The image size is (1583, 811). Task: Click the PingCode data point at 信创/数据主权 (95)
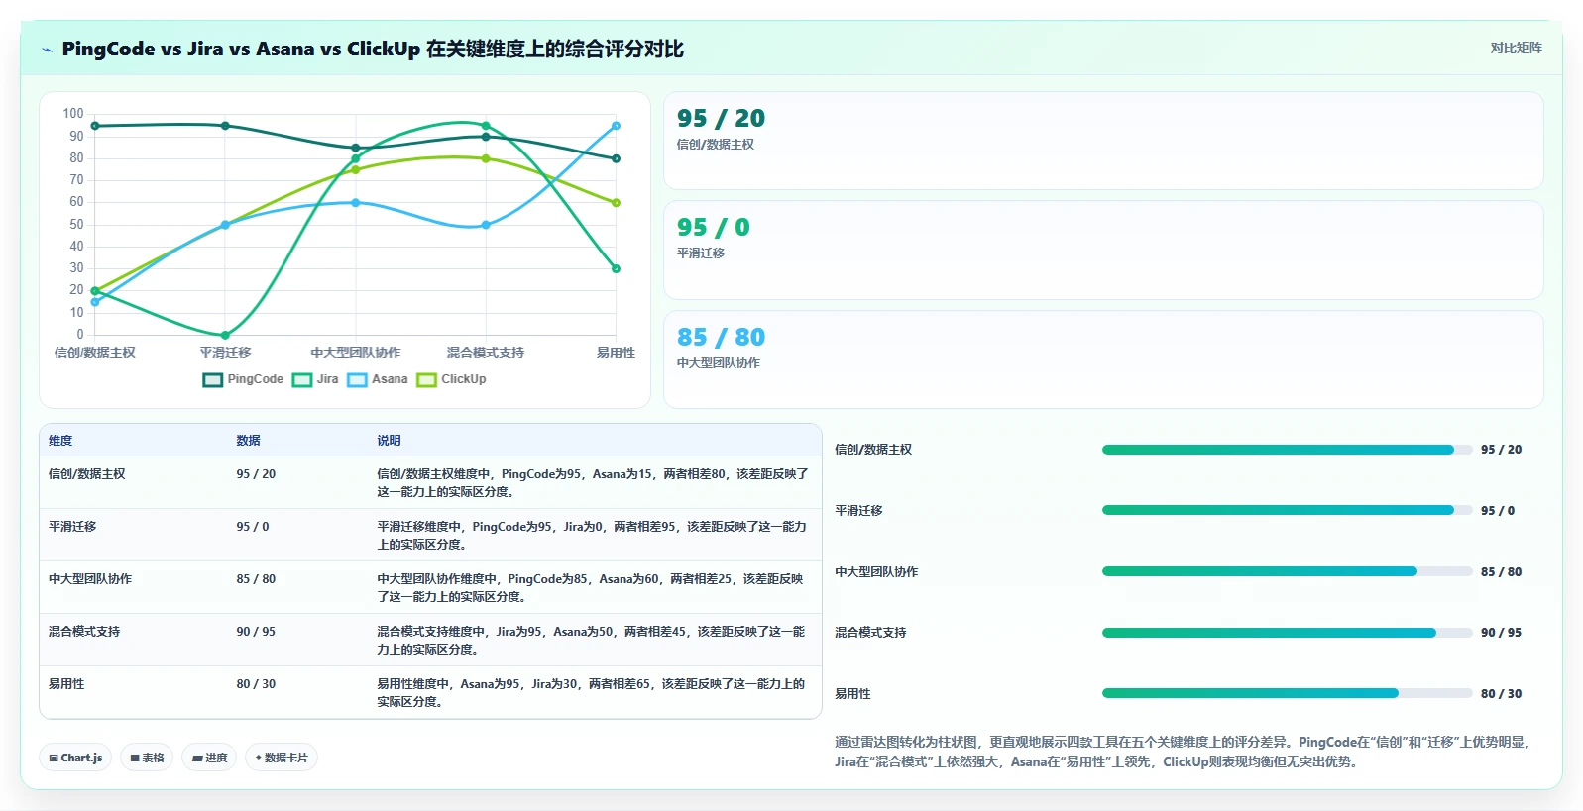point(95,126)
